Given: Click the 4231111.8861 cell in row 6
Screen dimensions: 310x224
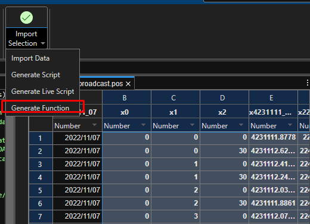Looking at the screenshot, I should click(x=273, y=203).
